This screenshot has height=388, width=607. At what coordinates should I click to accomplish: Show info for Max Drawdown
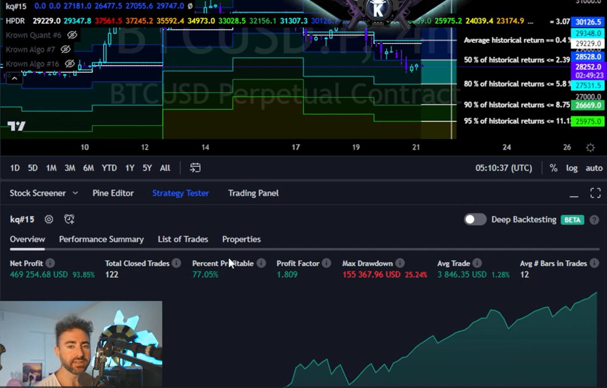click(x=400, y=263)
